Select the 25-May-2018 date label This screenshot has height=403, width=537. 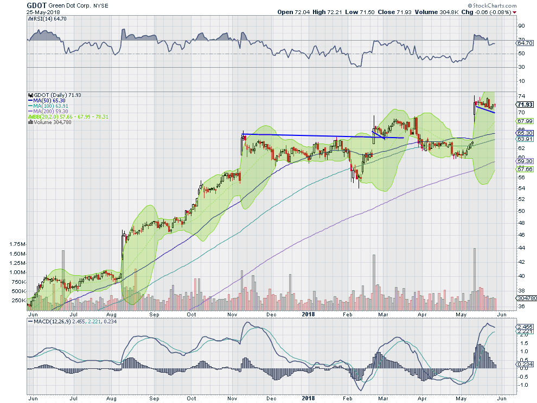point(43,12)
